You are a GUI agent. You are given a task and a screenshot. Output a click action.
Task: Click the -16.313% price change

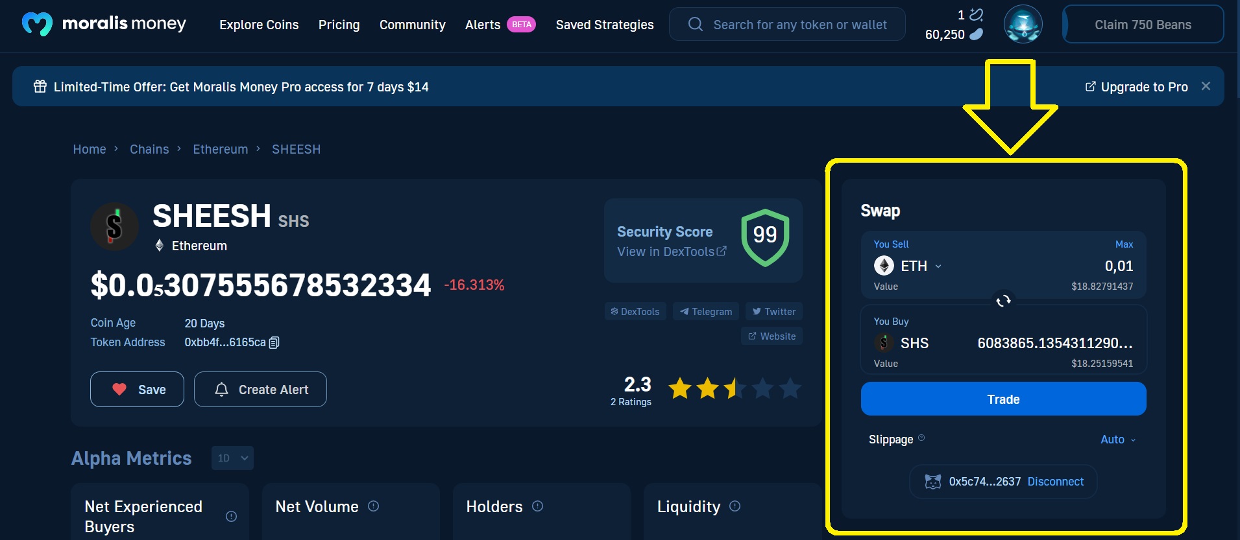pos(474,285)
